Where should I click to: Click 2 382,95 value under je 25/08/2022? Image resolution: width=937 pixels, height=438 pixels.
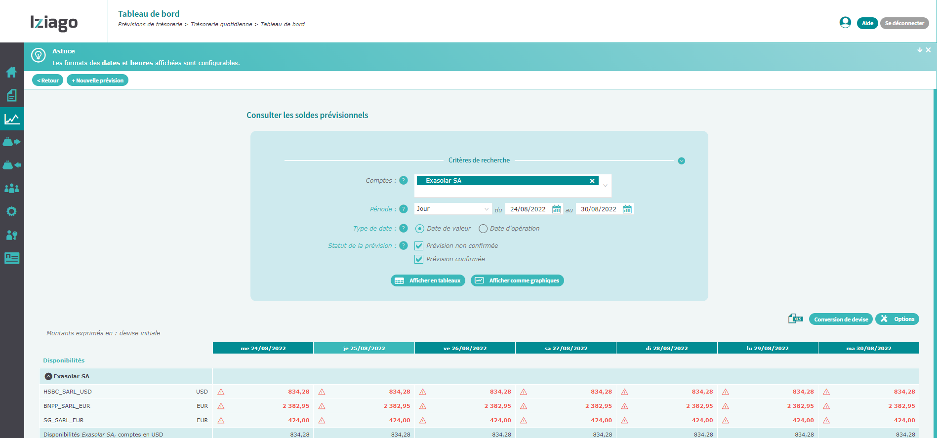coord(397,406)
